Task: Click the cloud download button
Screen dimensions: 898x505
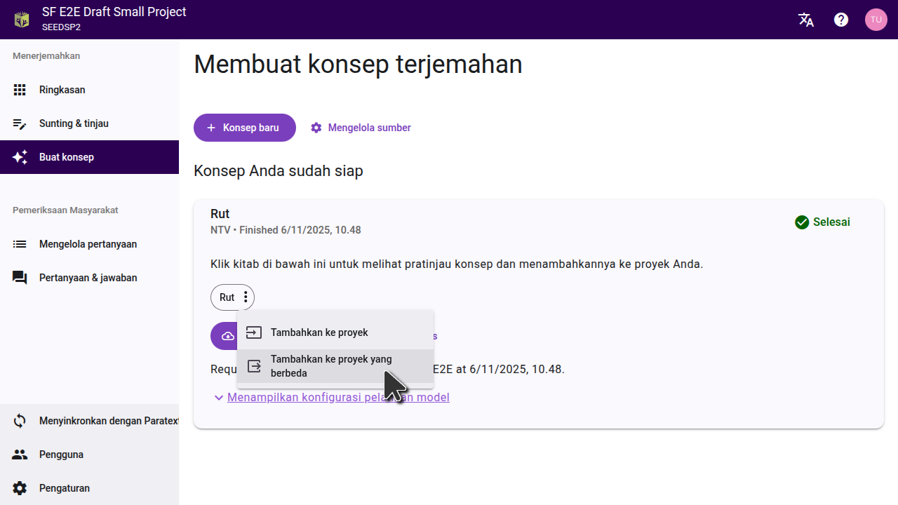Action: coord(224,337)
